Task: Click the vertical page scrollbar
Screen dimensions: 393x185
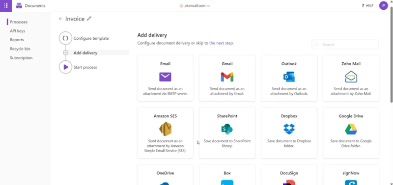Action: [x=392, y=54]
